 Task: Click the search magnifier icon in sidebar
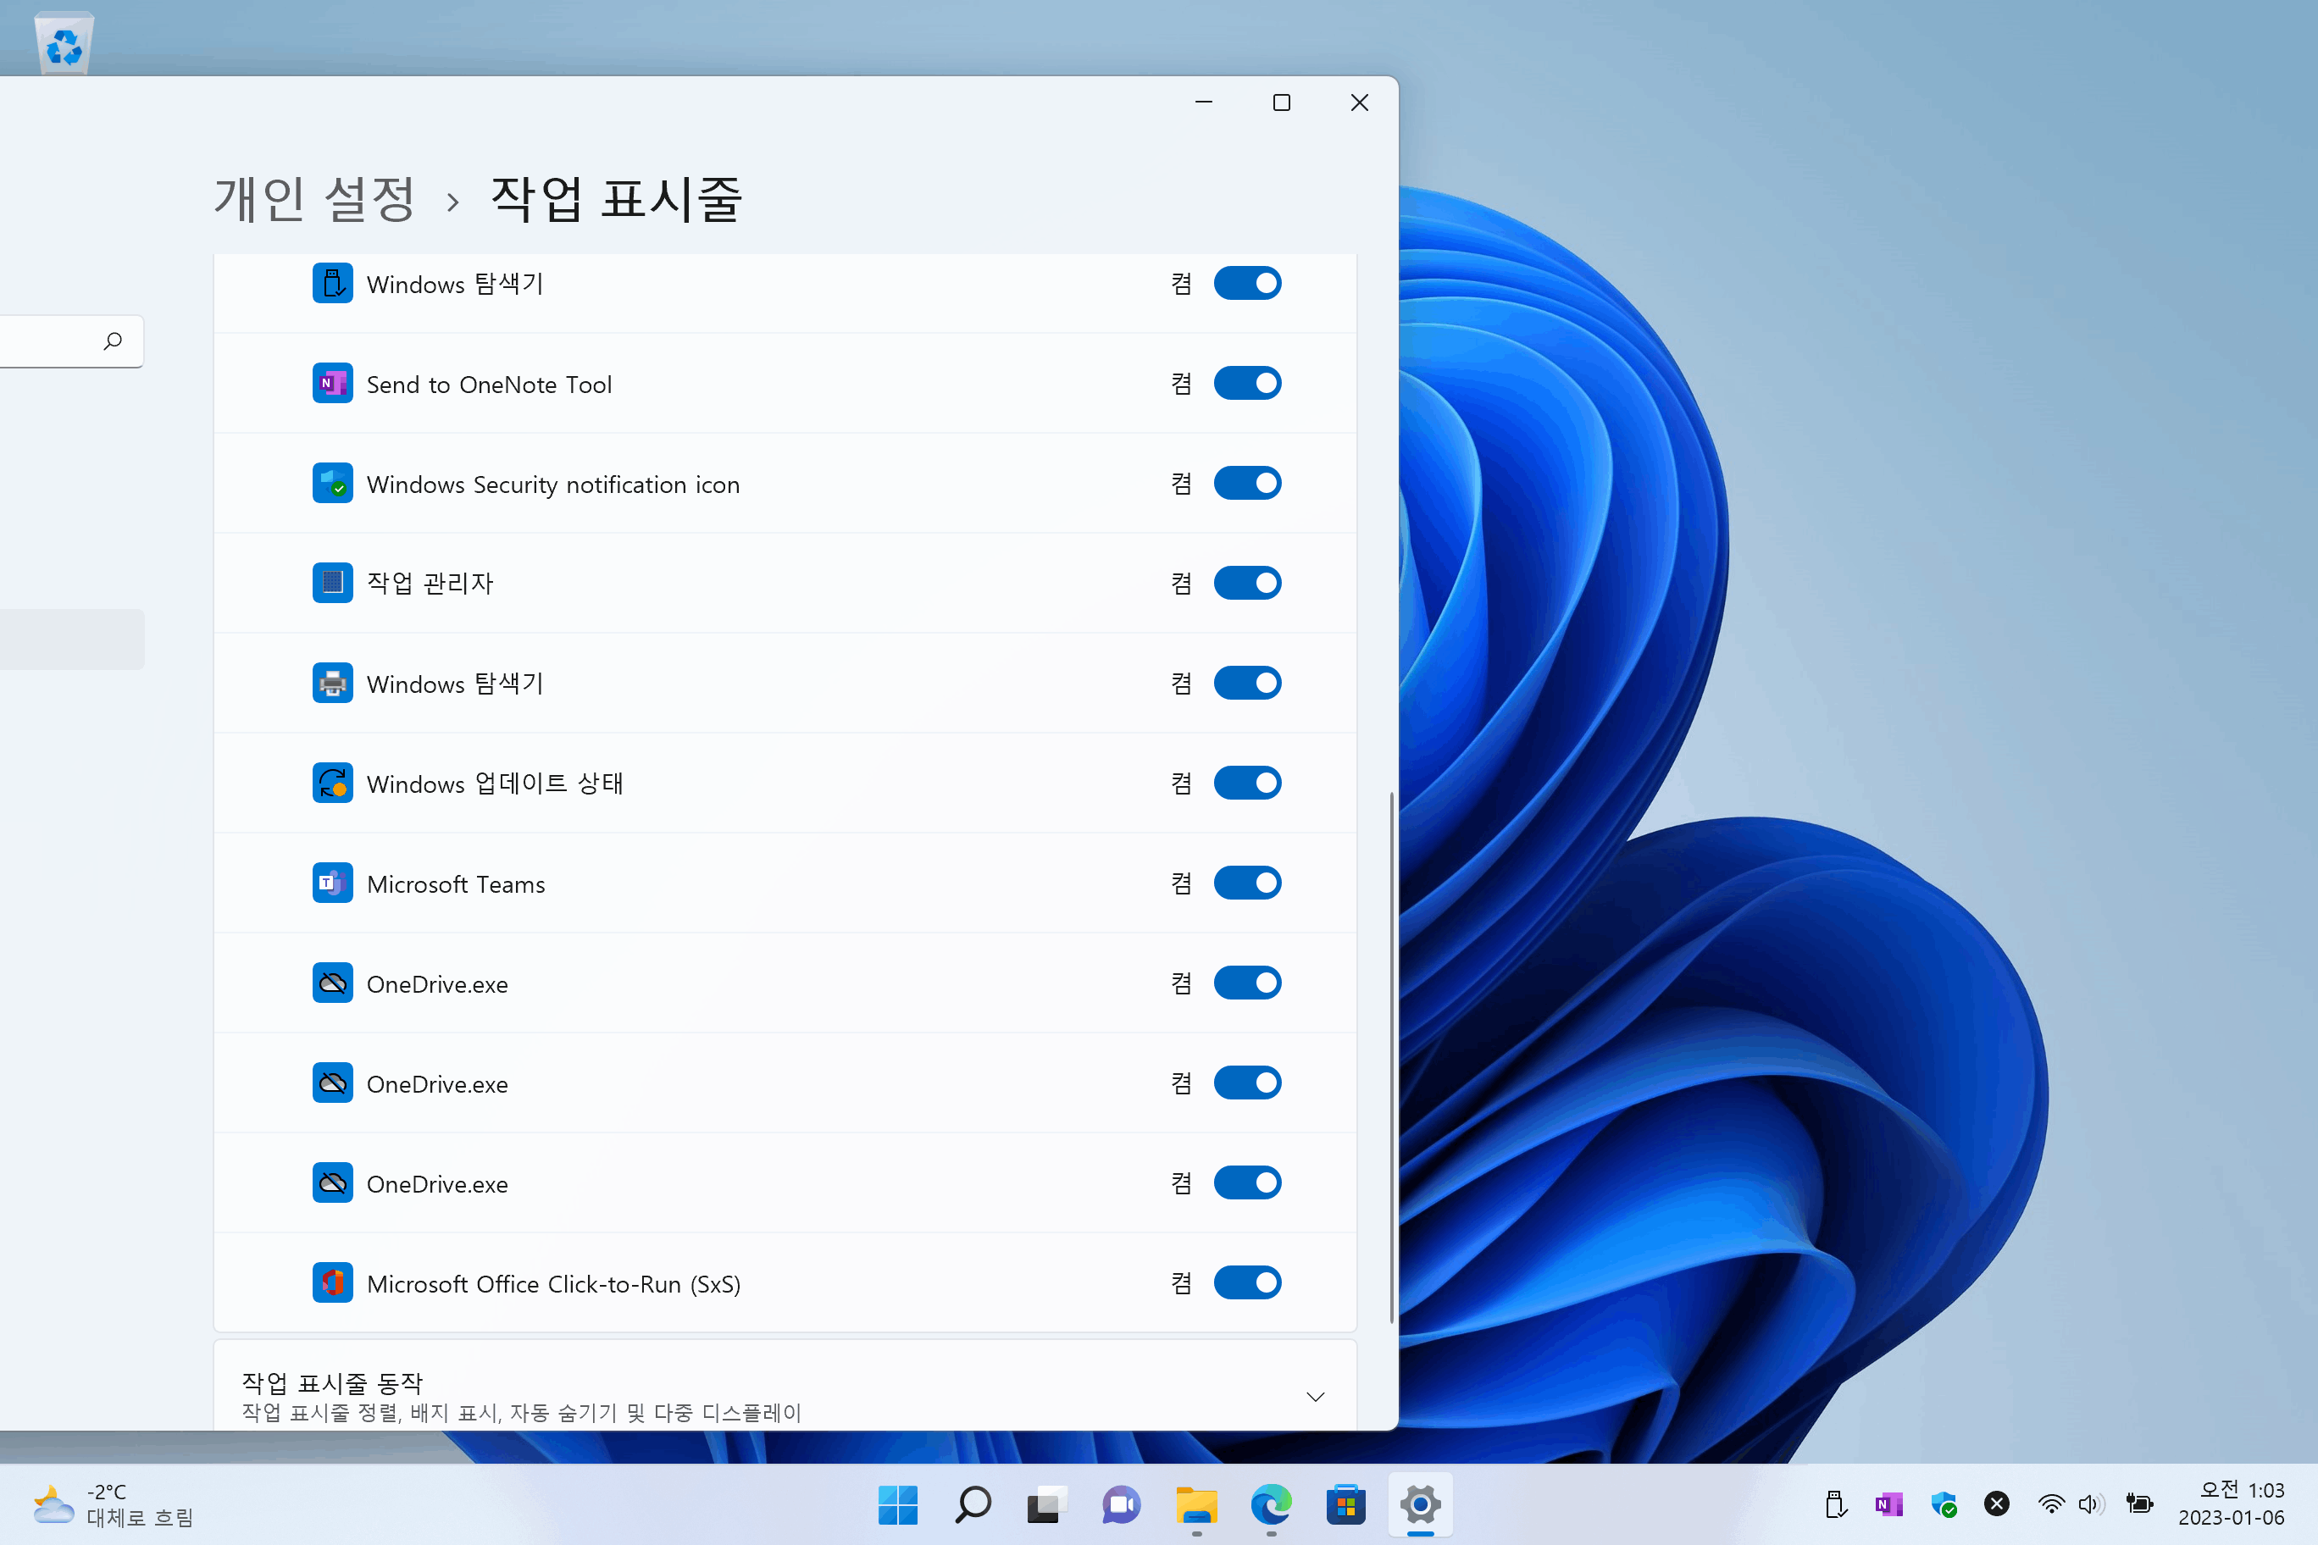(x=113, y=341)
